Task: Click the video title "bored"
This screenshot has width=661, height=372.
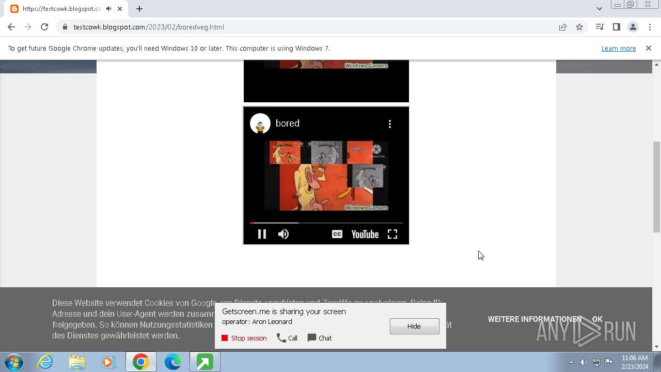Action: coord(288,123)
